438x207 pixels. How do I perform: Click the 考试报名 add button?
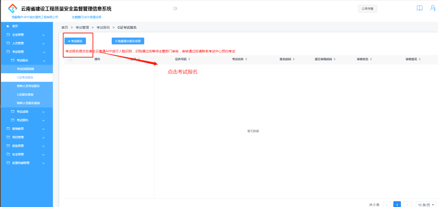[75, 41]
